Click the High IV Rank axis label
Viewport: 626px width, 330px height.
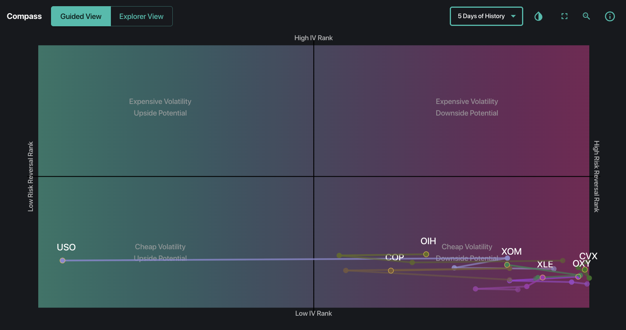(x=313, y=38)
